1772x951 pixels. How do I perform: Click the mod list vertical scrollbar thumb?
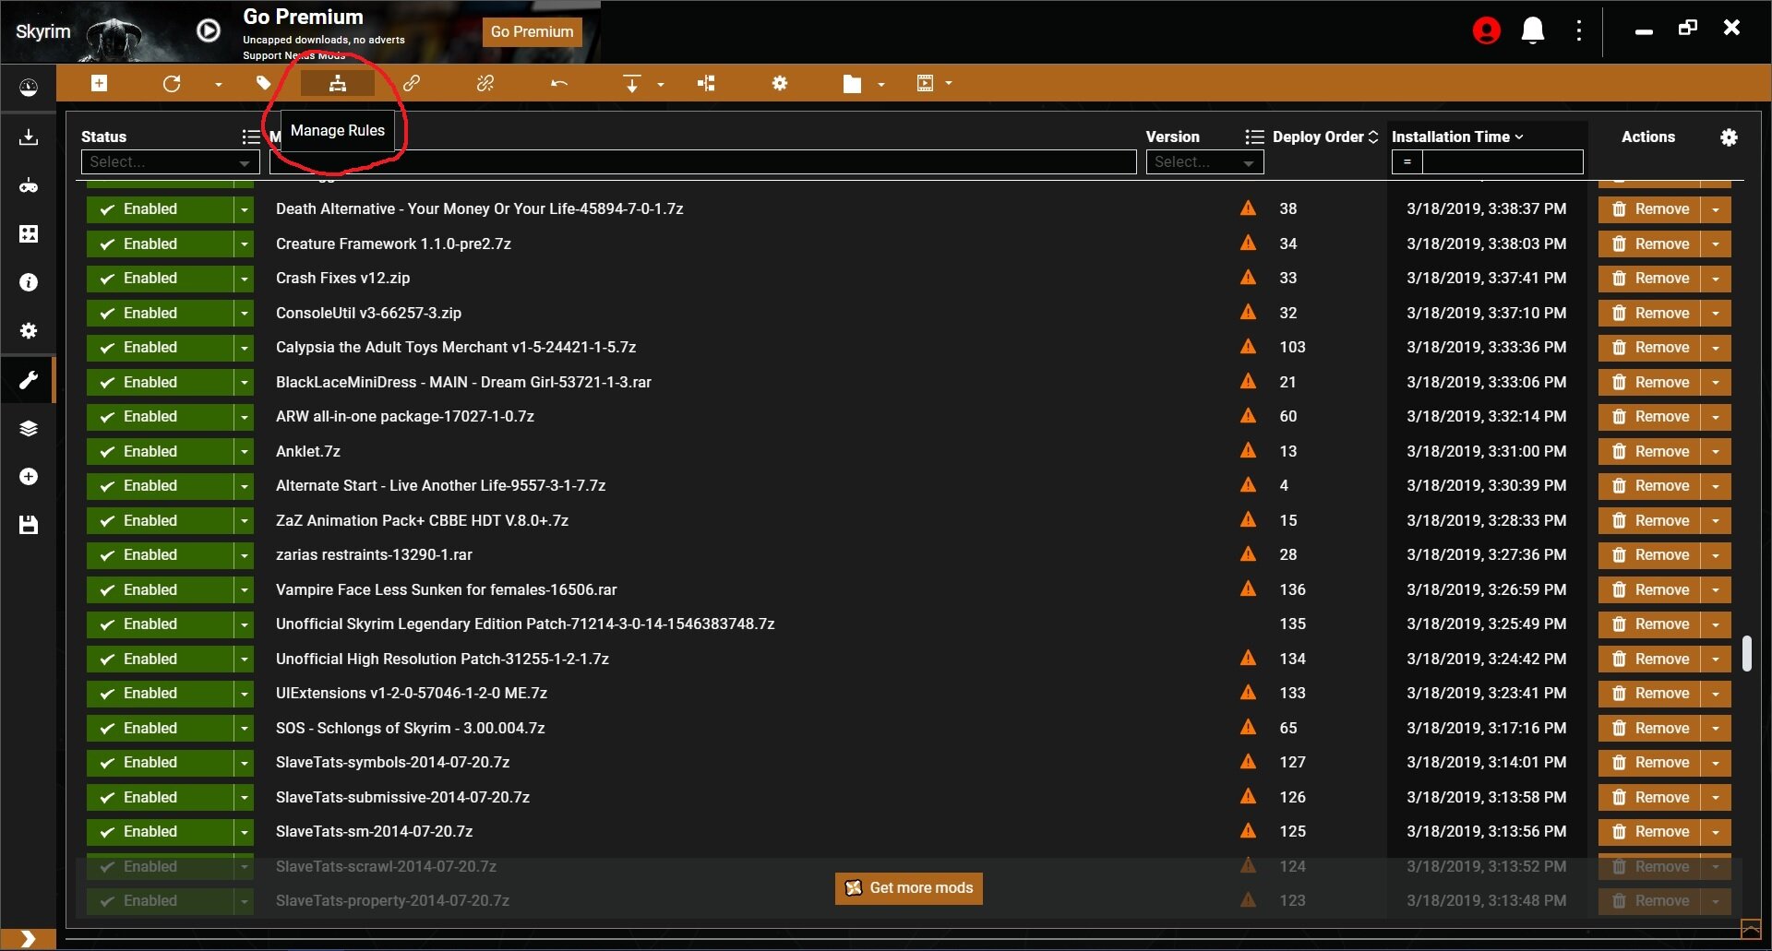coord(1746,653)
